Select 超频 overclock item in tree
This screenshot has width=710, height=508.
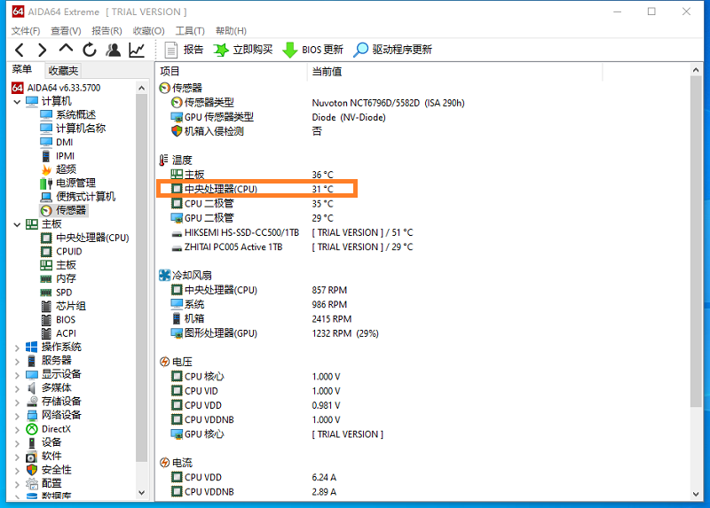tap(66, 169)
